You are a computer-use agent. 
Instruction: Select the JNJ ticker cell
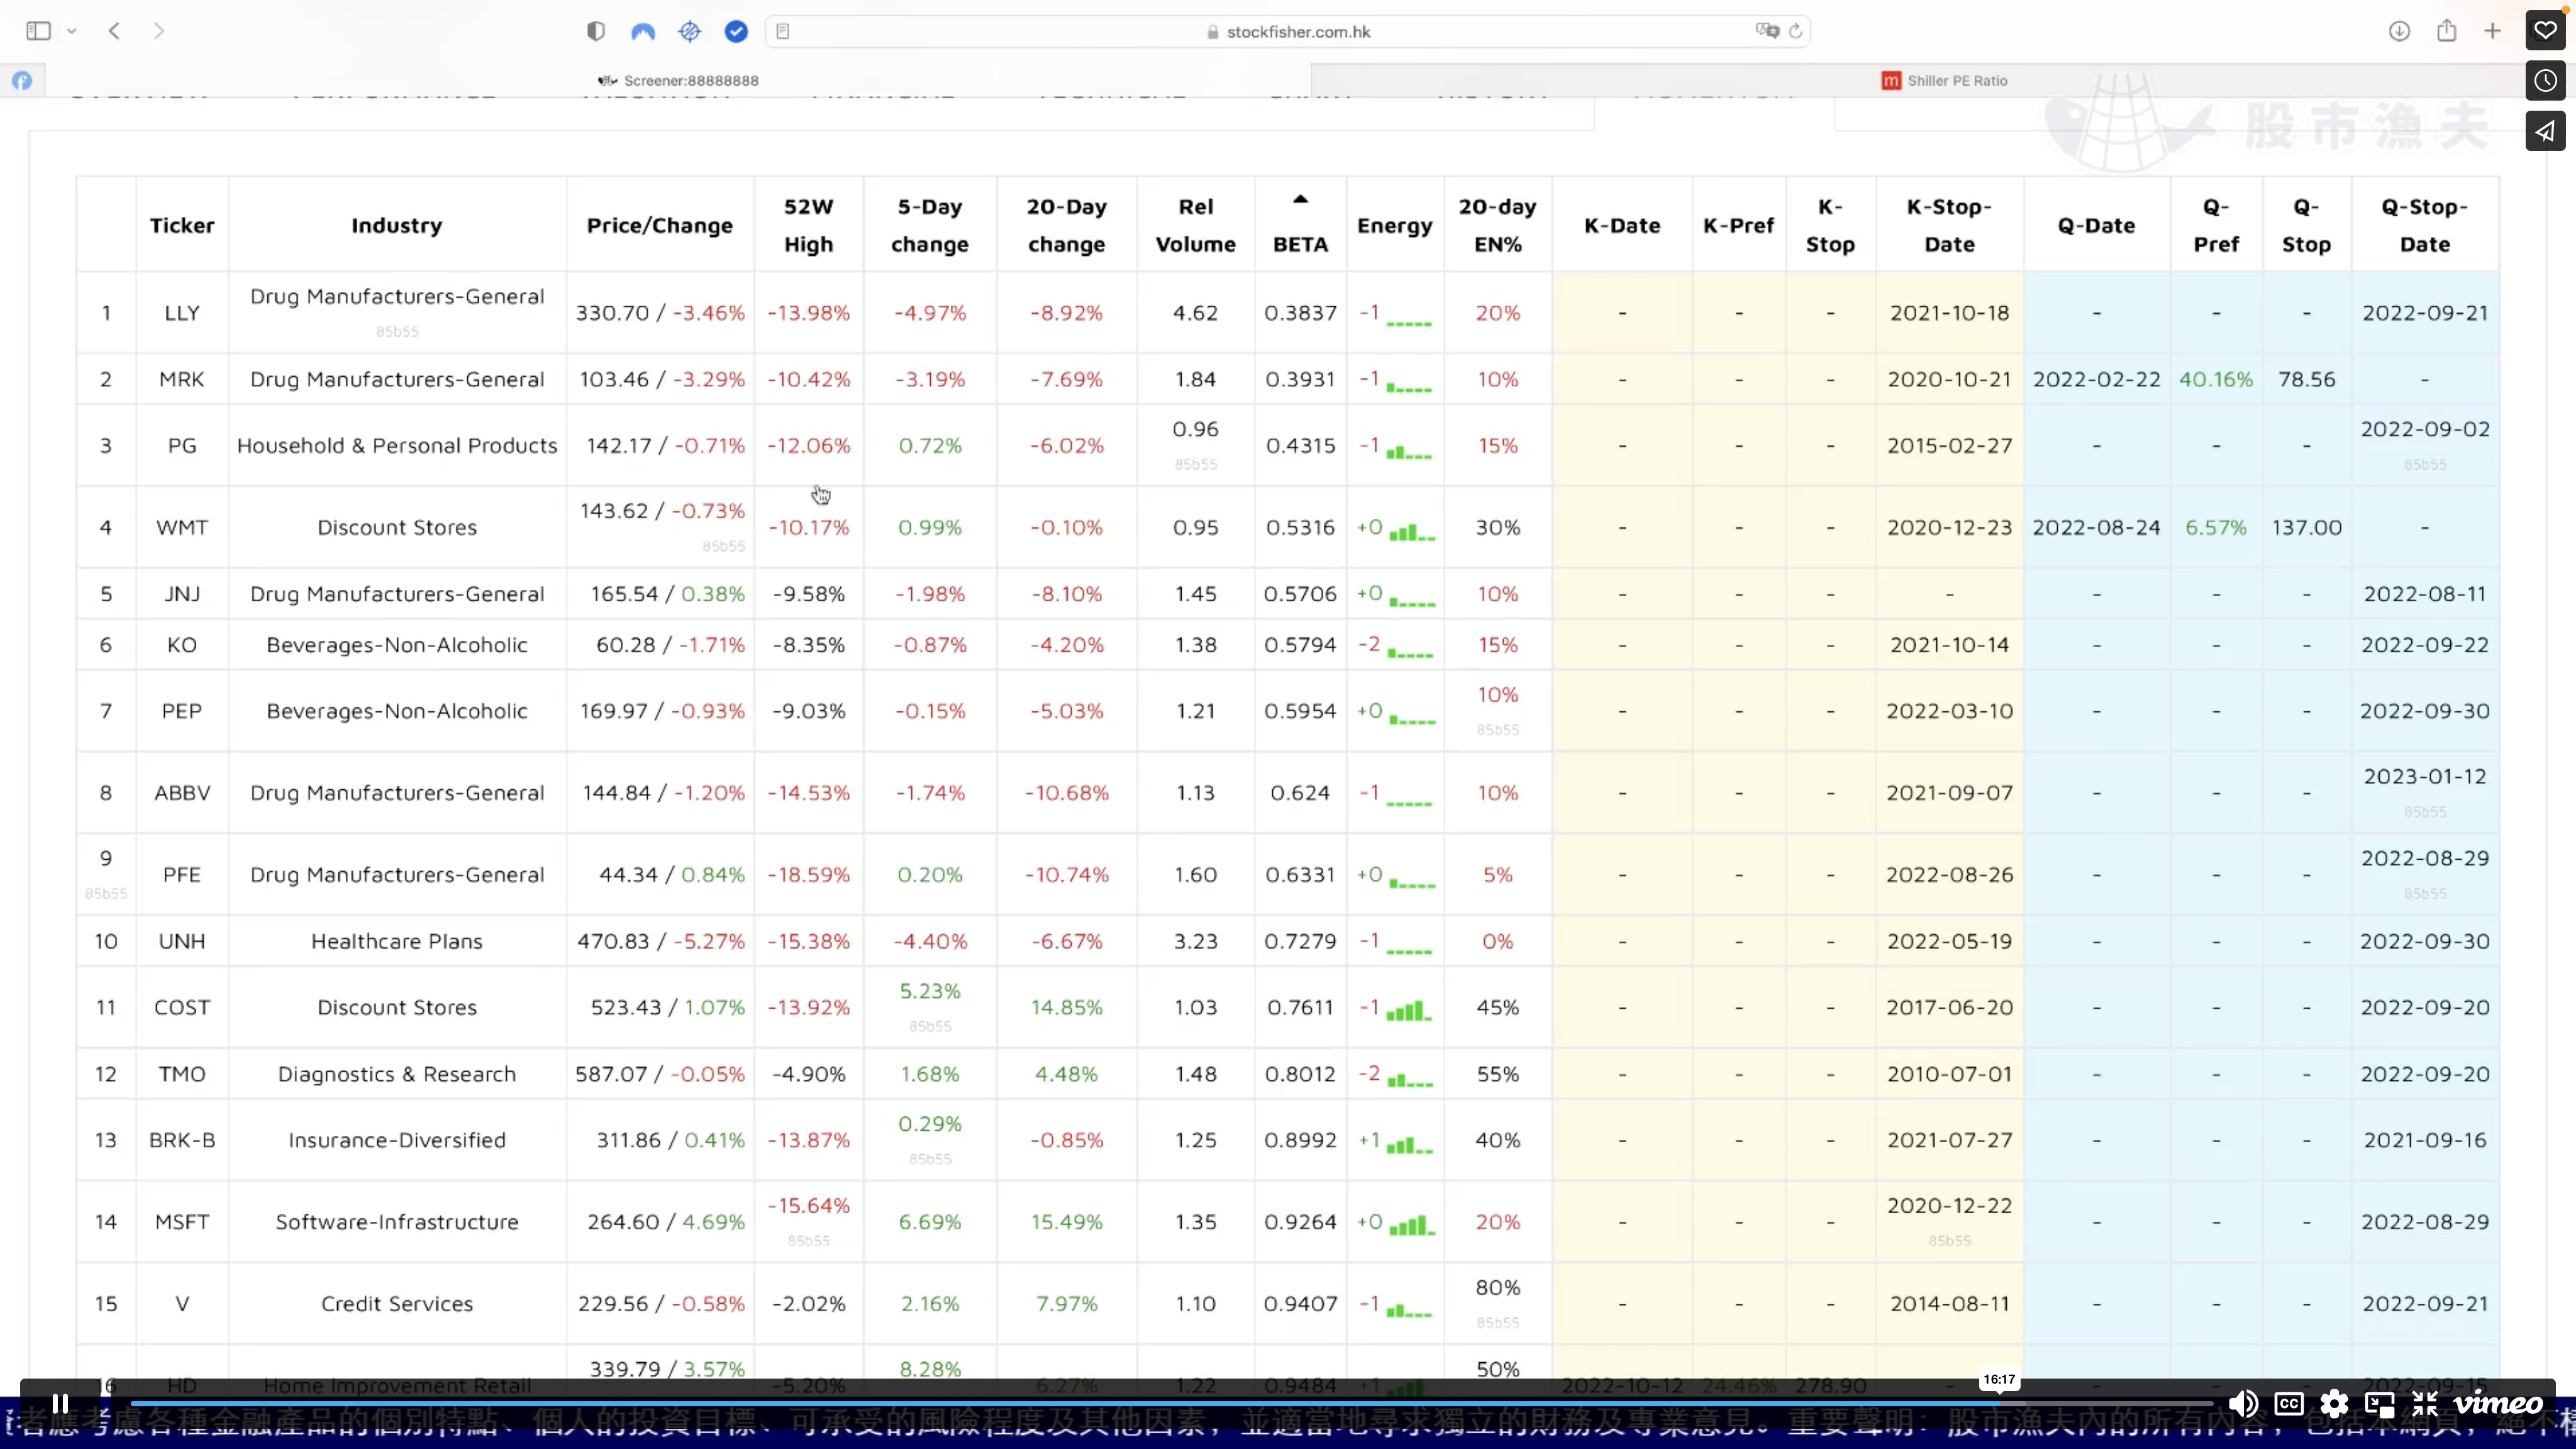point(182,594)
